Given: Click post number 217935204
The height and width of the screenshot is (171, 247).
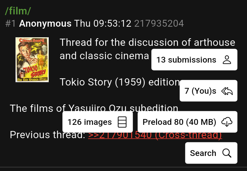Looking at the screenshot, I should tap(159, 24).
